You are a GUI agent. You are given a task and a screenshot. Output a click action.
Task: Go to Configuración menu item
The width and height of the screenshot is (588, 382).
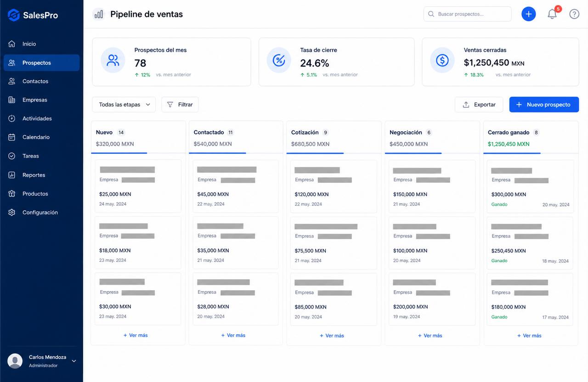[x=41, y=213]
